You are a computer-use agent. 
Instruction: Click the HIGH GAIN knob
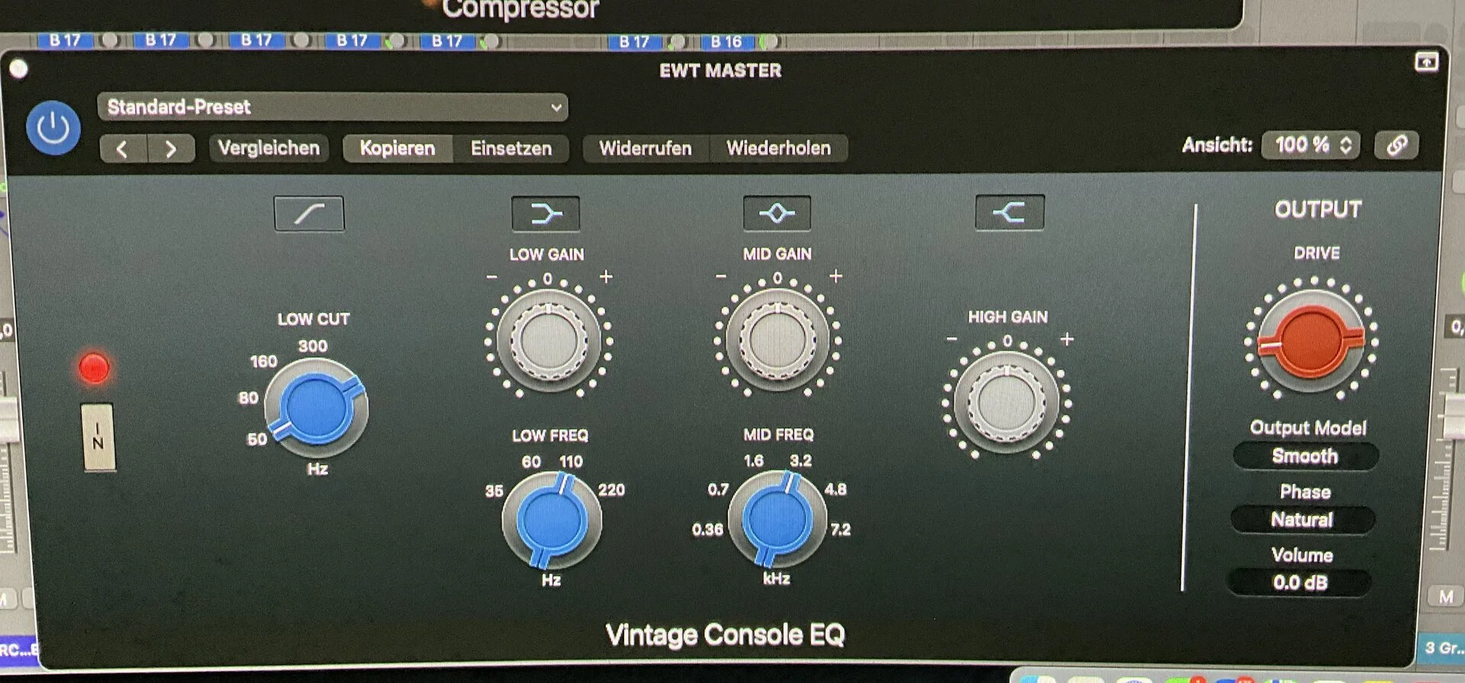pos(1007,402)
